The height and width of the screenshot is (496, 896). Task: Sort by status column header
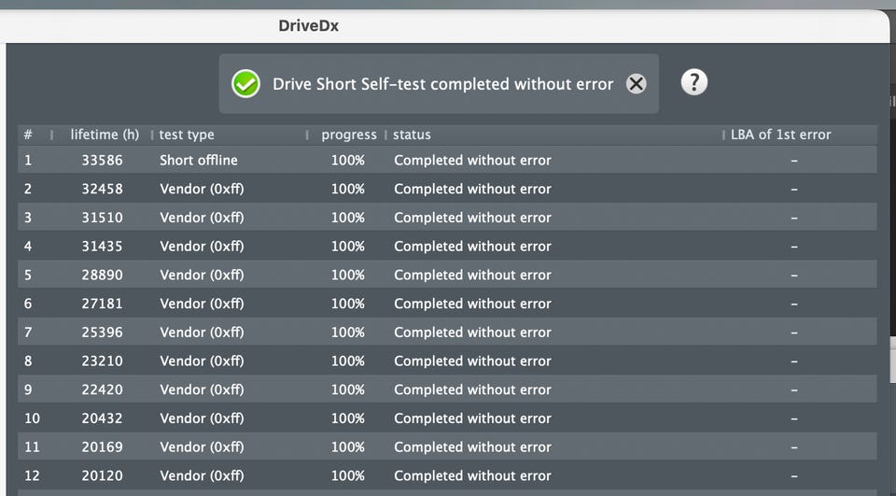tap(412, 135)
